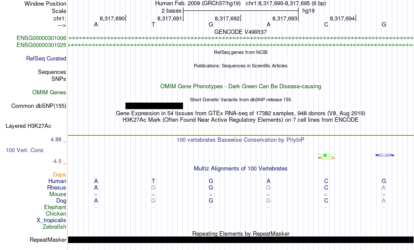The width and height of the screenshot is (414, 250).
Task: Click the Basewise Conservation by PhyloP title
Action: pyautogui.click(x=241, y=140)
